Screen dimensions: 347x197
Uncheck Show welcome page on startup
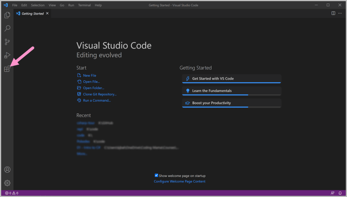click(156, 176)
